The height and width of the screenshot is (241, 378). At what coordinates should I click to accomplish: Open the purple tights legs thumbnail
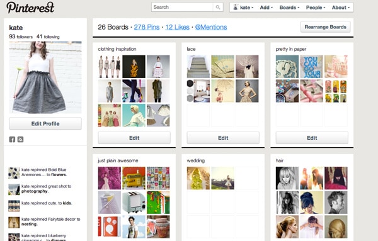point(134,91)
